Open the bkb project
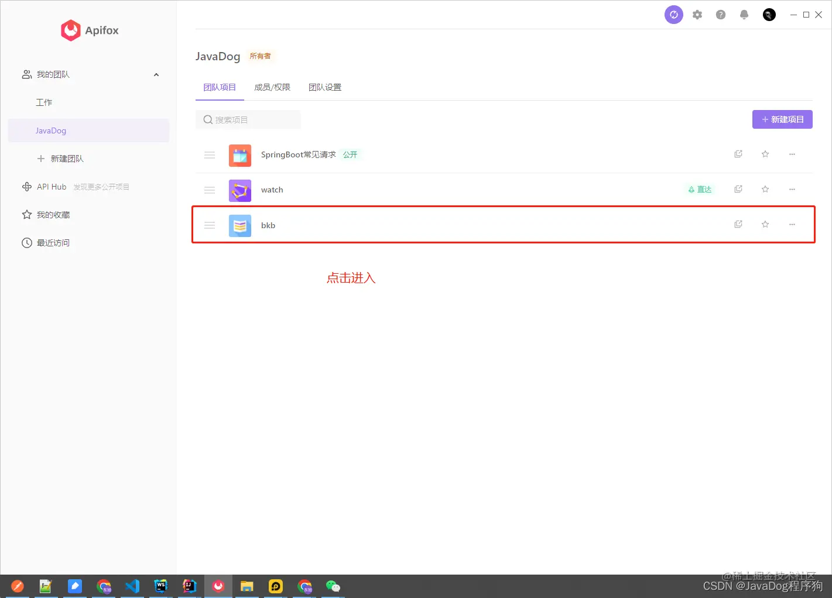 (268, 225)
